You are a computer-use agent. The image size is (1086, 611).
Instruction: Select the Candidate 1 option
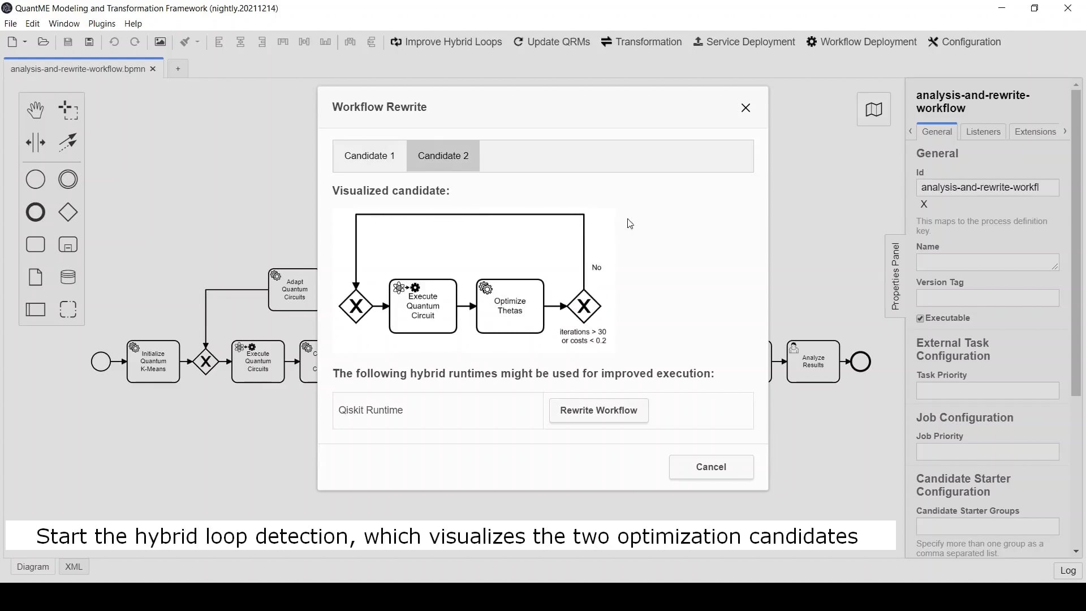coord(369,156)
